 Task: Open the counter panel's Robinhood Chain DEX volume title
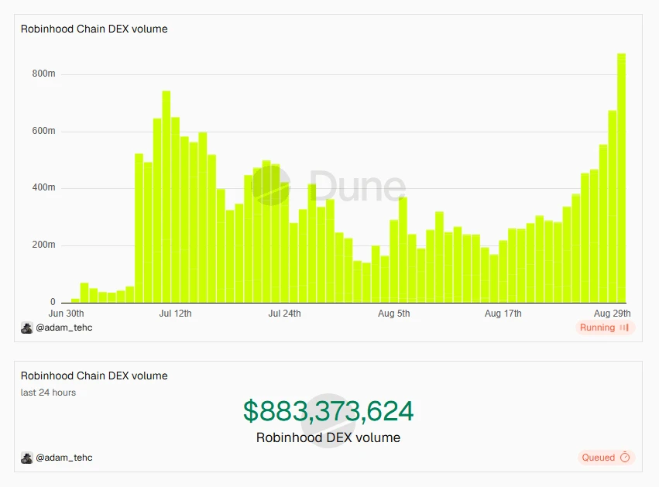tap(94, 376)
